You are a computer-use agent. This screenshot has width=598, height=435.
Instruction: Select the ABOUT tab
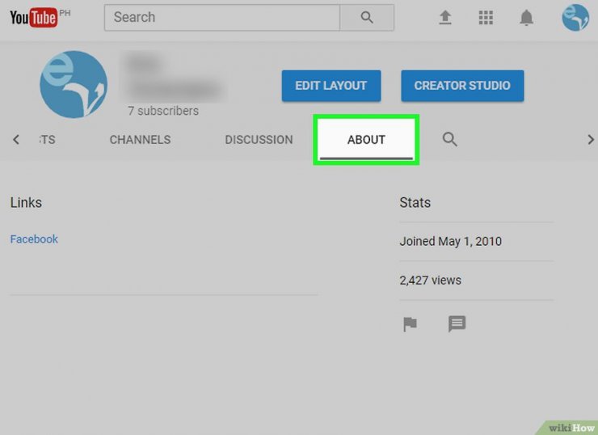tap(366, 140)
